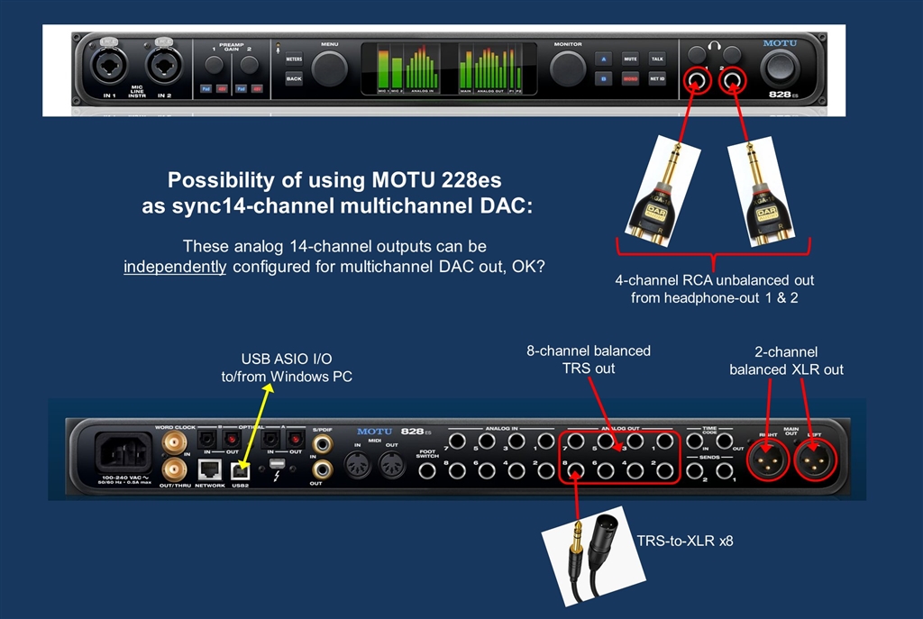Select monitor A button
The image size is (923, 619).
coord(603,59)
